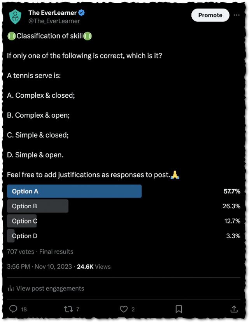Screen dimensions: 249x322
Task: Click the analytics bars icon beside engagements
Action: pos(11,288)
